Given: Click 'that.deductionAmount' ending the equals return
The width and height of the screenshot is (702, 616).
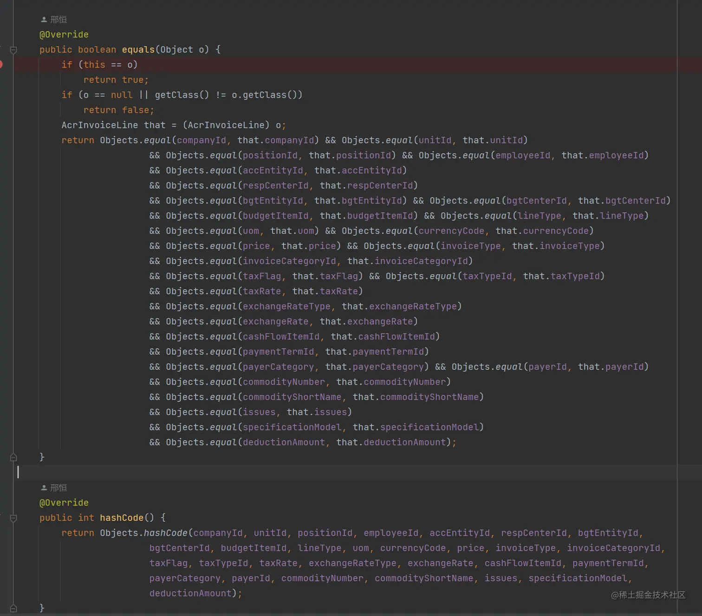Looking at the screenshot, I should point(391,442).
